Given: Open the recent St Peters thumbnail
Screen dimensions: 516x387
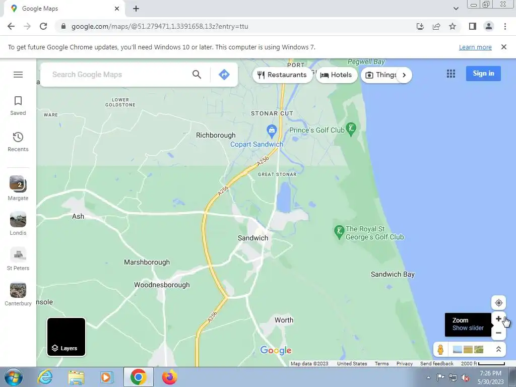Looking at the screenshot, I should click(18, 259).
